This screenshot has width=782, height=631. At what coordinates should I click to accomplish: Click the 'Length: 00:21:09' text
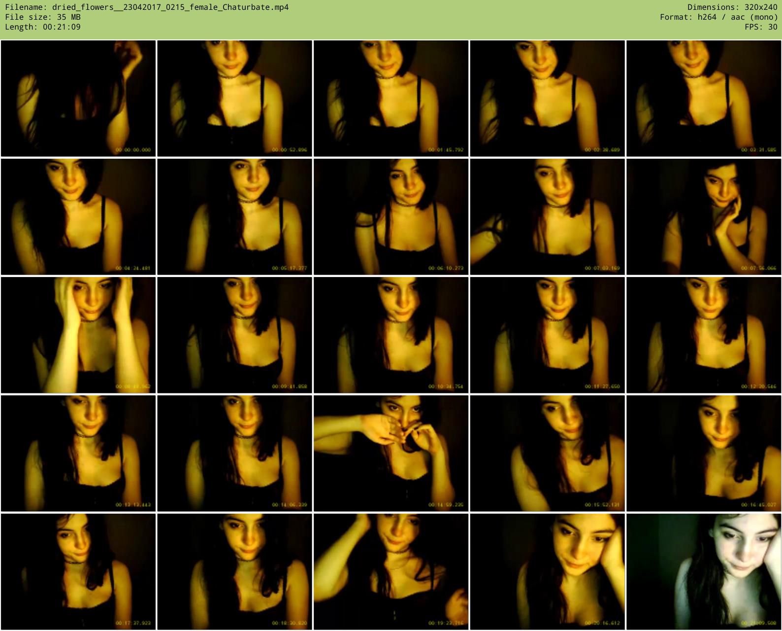coord(43,27)
